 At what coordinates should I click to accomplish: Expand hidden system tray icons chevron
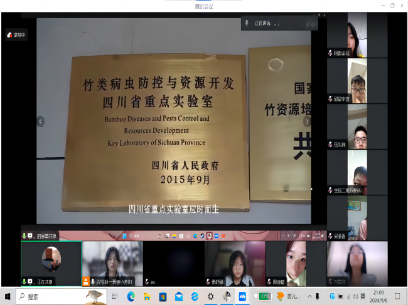click(309, 296)
